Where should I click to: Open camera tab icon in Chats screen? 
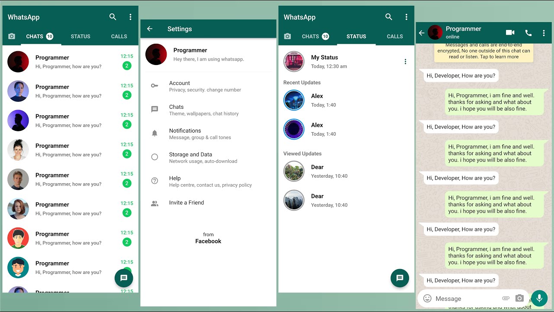12,36
